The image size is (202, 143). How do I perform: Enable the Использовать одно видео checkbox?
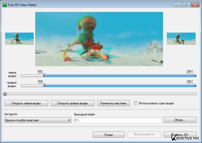pos(136,103)
